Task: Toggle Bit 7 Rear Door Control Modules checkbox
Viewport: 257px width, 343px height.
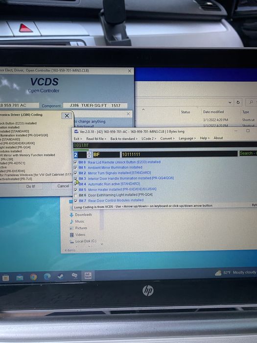Action: (75, 200)
